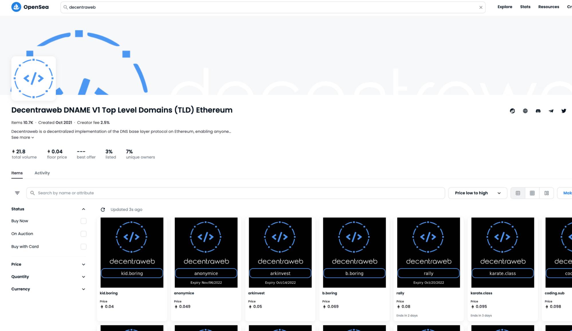Open the filter panel icon beside search
Image resolution: width=572 pixels, height=331 pixels.
click(17, 193)
